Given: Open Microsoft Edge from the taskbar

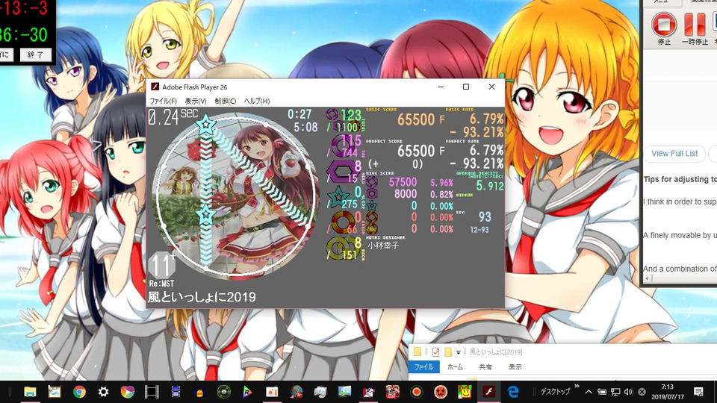Looking at the screenshot, I should click(513, 392).
